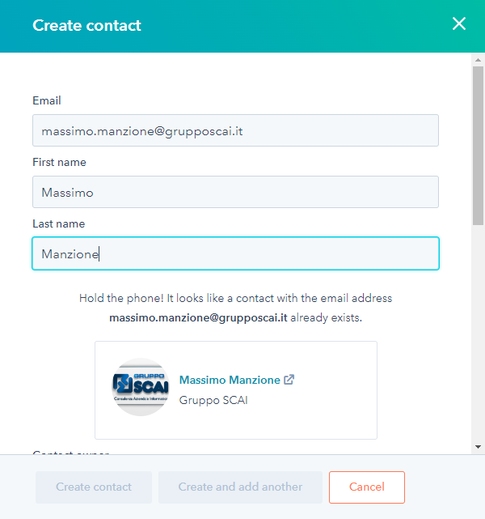Click the First name label
The height and width of the screenshot is (519, 485).
tap(59, 163)
